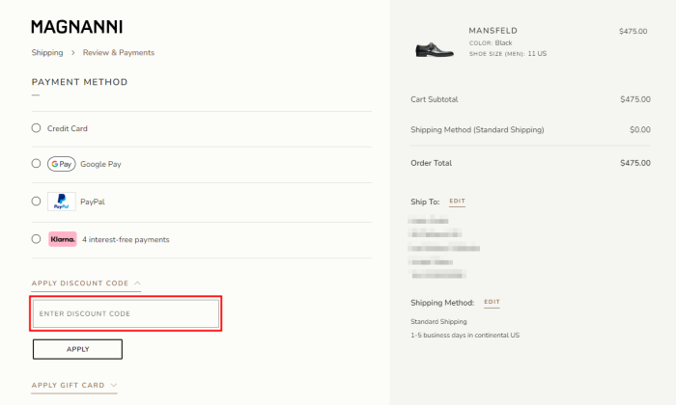Choose the PayPal radio button
Screen dimensions: 676x405
37,201
